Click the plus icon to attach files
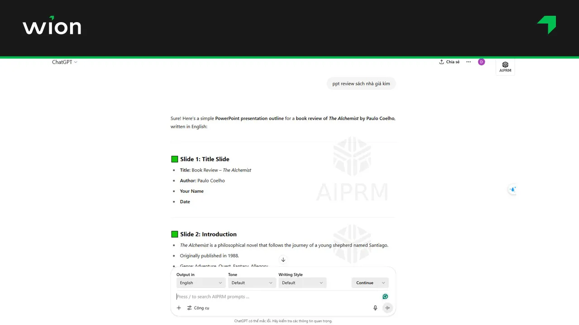579x325 pixels. [x=179, y=307]
